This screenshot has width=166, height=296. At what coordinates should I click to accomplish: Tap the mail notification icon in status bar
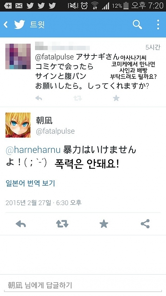19,6
